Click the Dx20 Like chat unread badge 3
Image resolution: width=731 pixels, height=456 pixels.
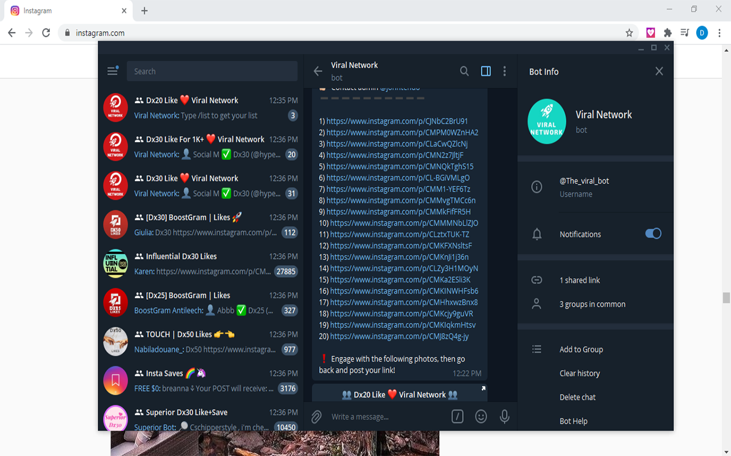click(x=293, y=116)
